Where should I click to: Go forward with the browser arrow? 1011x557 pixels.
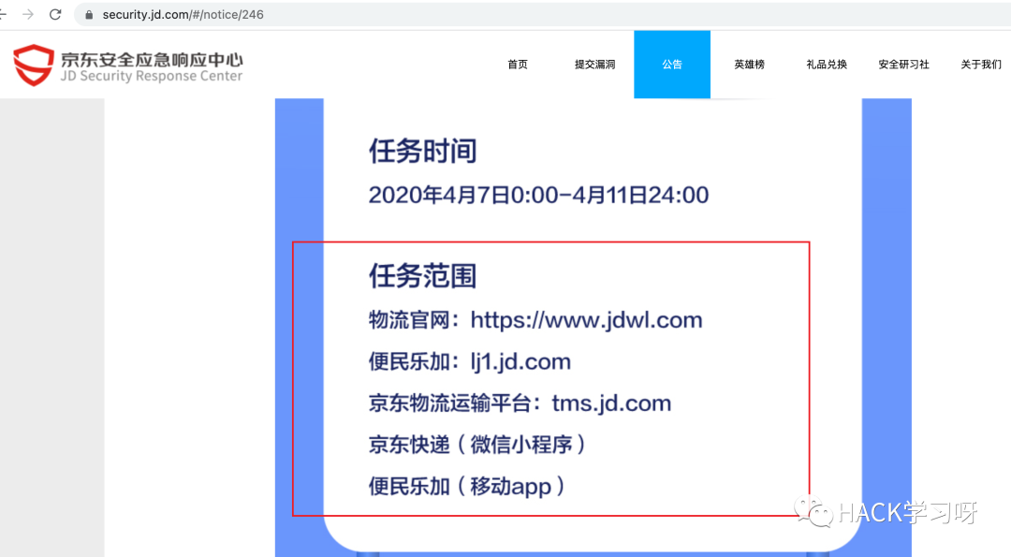click(x=28, y=14)
